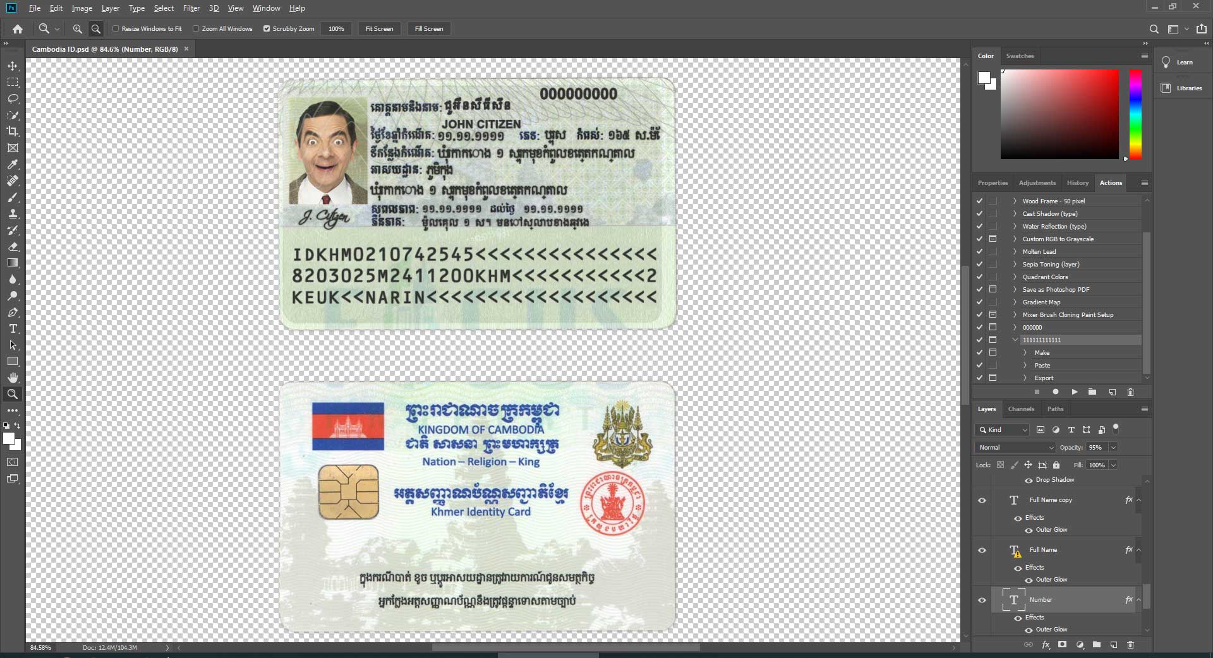Viewport: 1213px width, 658px height.
Task: Collapse the 111111111111 action group
Action: pyautogui.click(x=1015, y=340)
